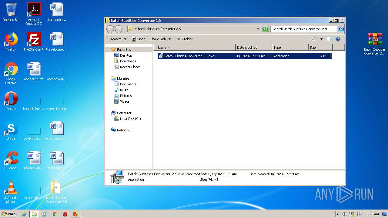Open the andhouse.rtf file icon
The width and height of the screenshot is (388, 218).
pyautogui.click(x=34, y=71)
